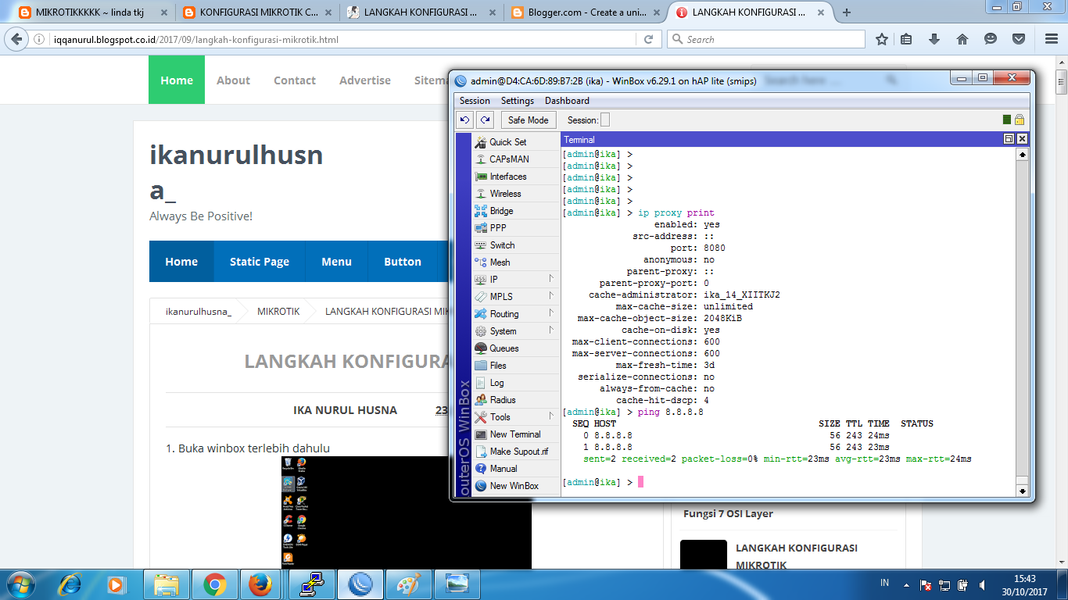Expand the Routing submenu in WinBox
The height and width of the screenshot is (600, 1068).
(x=516, y=314)
